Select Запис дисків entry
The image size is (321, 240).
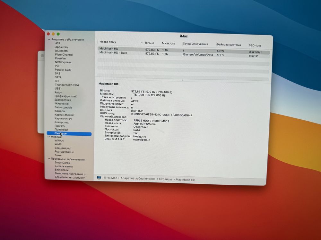(63, 107)
